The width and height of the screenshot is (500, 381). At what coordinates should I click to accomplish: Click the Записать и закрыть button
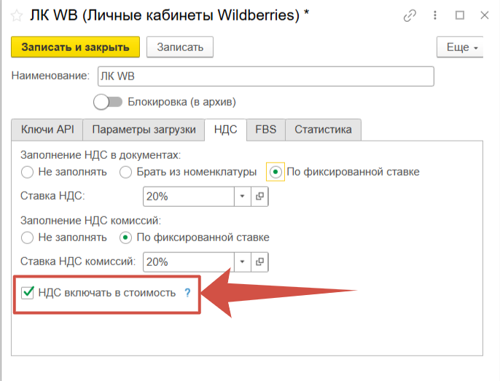[75, 47]
